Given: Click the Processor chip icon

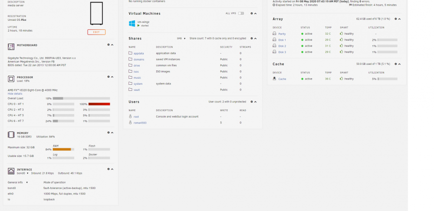Looking at the screenshot, I should point(11,79).
